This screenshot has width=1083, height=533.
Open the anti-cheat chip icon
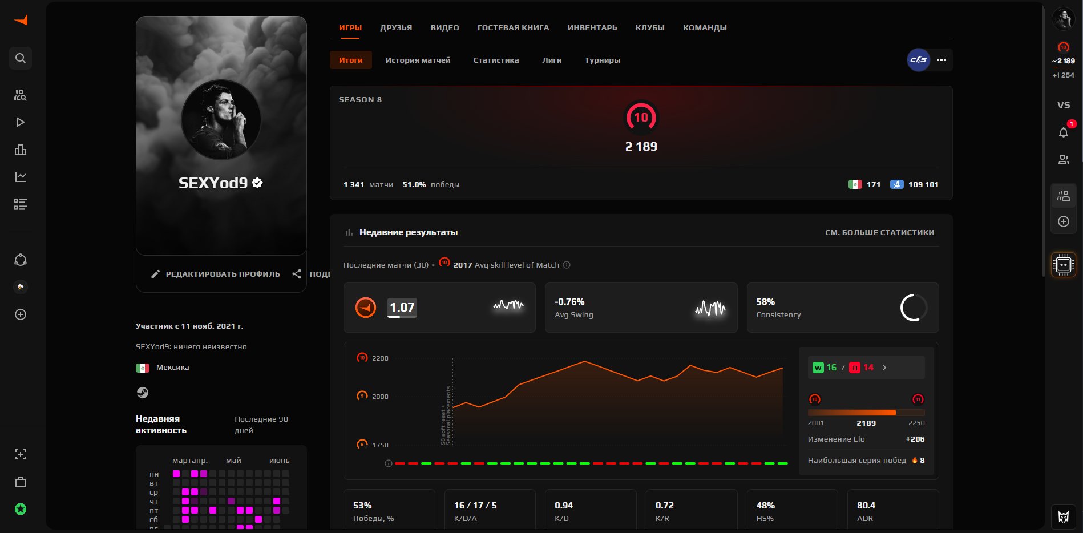point(1064,265)
